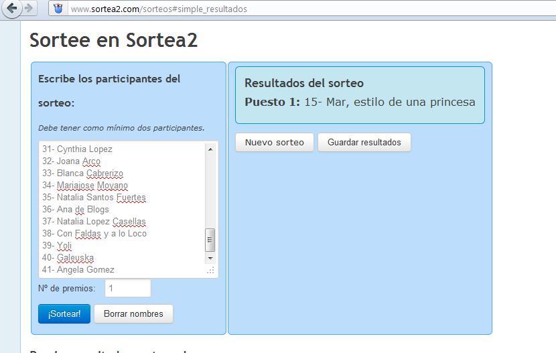Click the 'Puesto 1:' label

(273, 102)
